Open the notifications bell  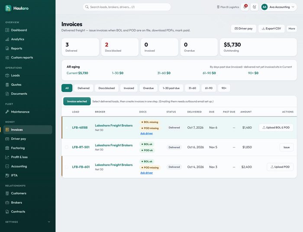(245, 7)
